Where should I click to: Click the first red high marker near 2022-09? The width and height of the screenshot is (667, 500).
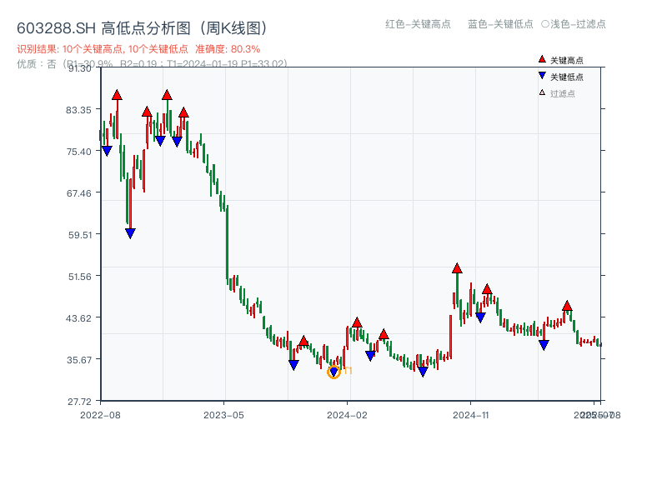[117, 95]
